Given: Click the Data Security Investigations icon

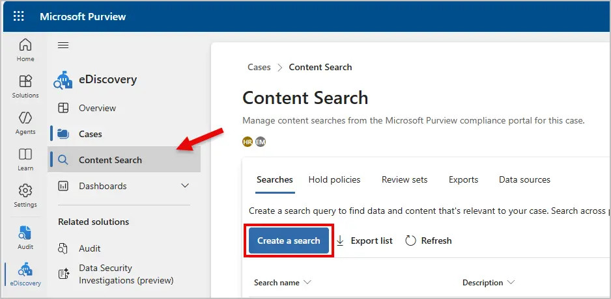Looking at the screenshot, I should coord(64,274).
